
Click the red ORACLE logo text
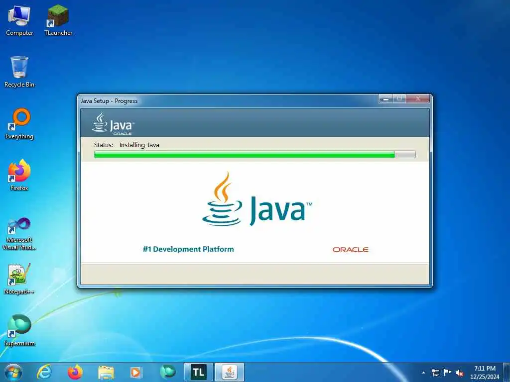[350, 250]
